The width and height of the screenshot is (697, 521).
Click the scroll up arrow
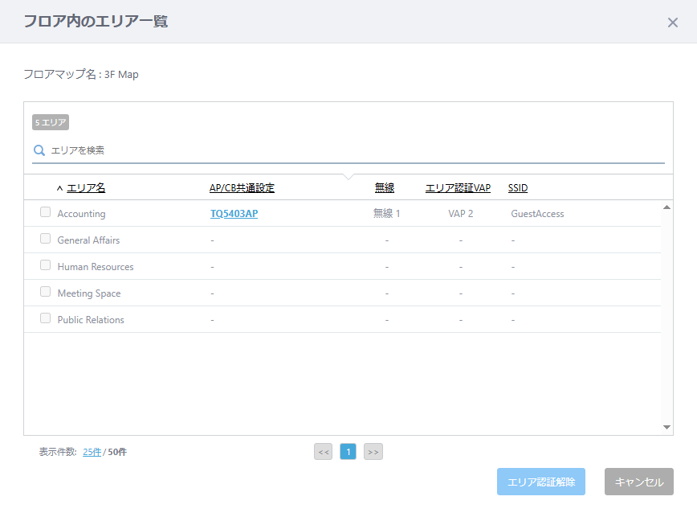click(666, 207)
